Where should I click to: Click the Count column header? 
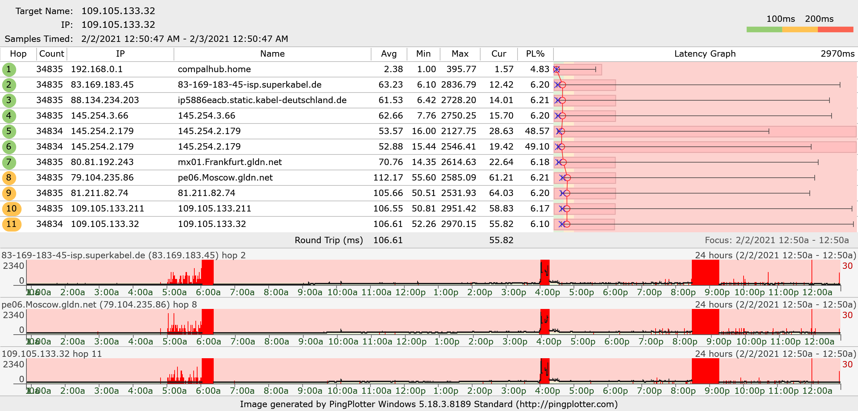click(52, 54)
